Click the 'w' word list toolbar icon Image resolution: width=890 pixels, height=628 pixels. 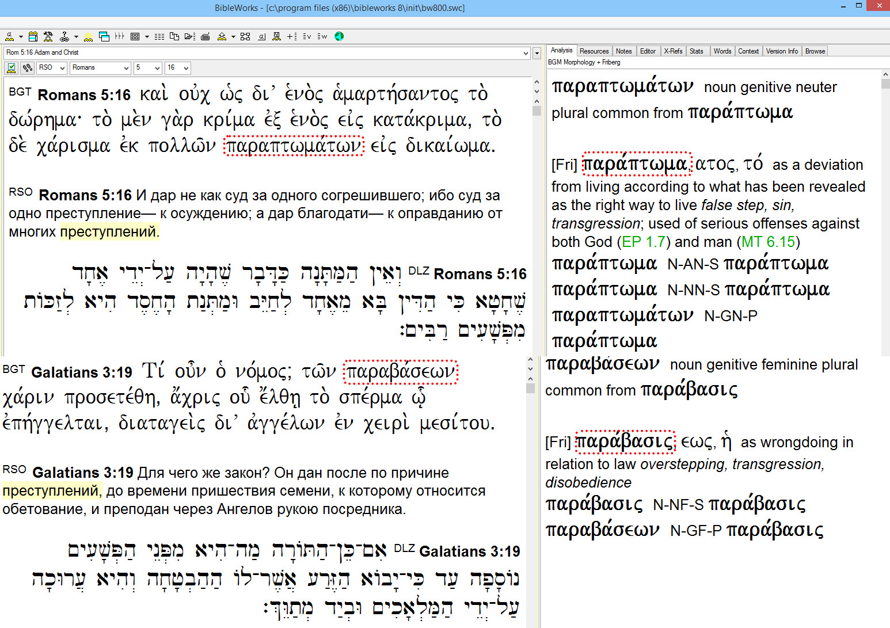(322, 36)
